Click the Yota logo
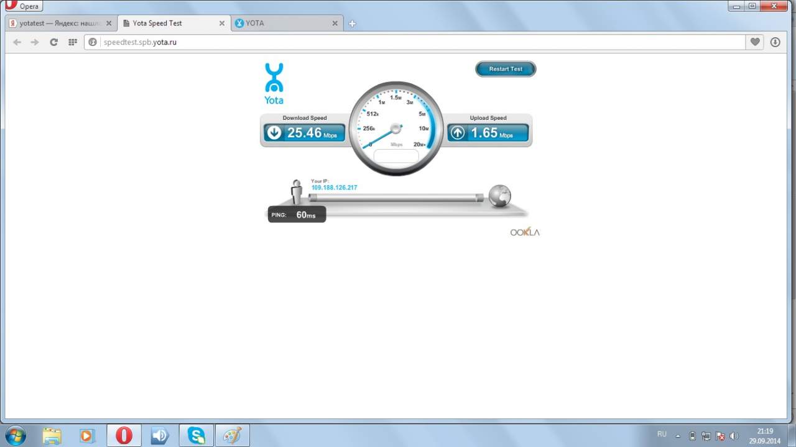This screenshot has height=447, width=796. (274, 83)
